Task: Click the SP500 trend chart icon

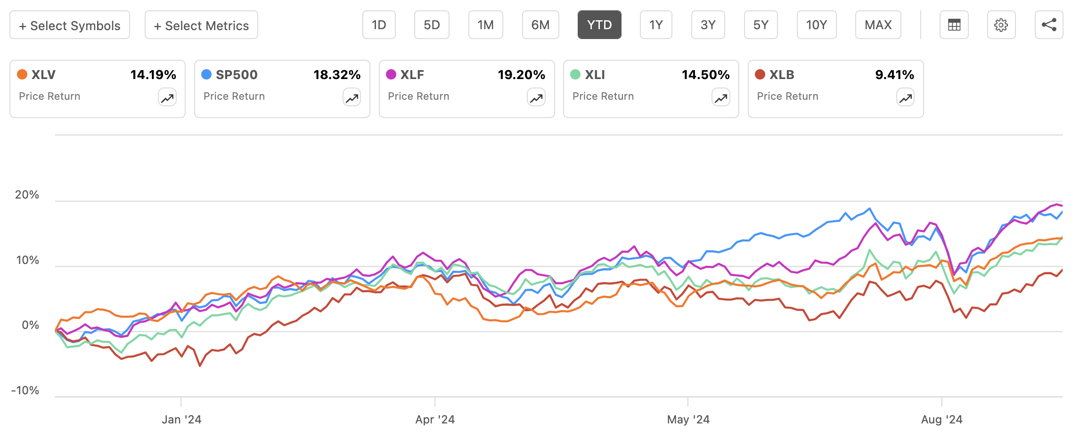Action: click(352, 98)
